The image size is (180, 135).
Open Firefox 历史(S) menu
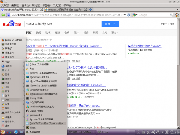[x=36, y=5]
